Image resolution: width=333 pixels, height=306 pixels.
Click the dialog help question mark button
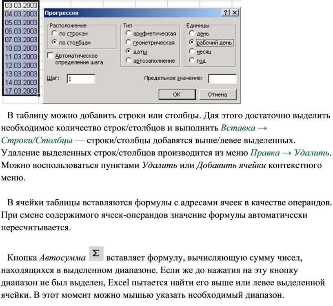226,13
